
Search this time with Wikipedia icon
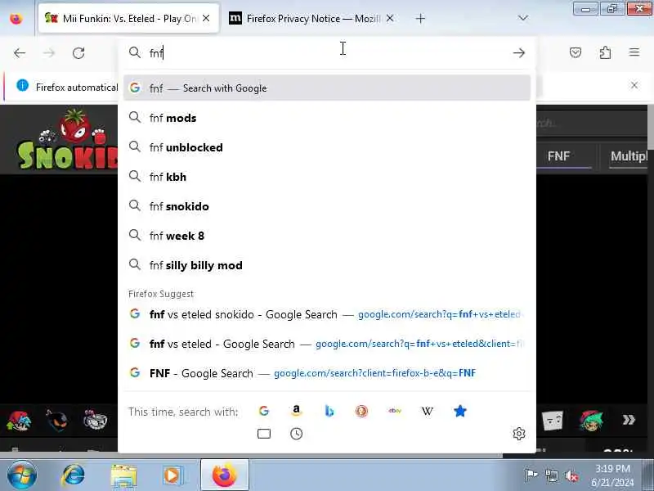(427, 412)
